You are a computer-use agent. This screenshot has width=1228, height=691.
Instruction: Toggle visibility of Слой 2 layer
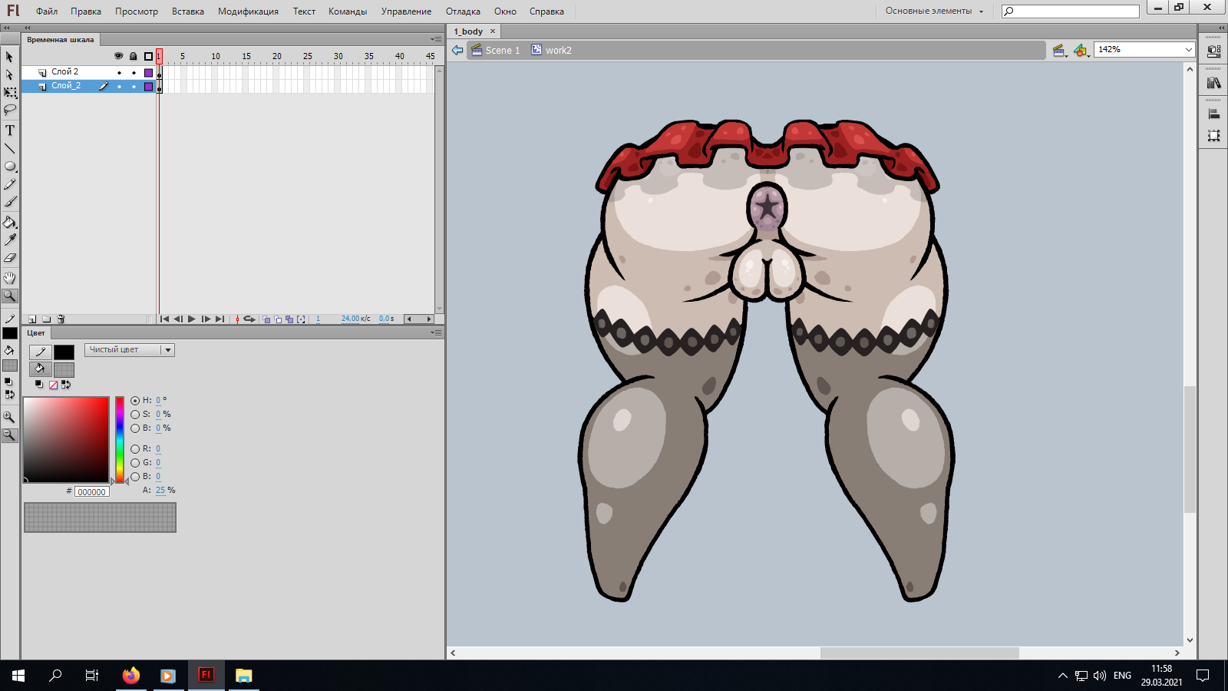click(119, 73)
